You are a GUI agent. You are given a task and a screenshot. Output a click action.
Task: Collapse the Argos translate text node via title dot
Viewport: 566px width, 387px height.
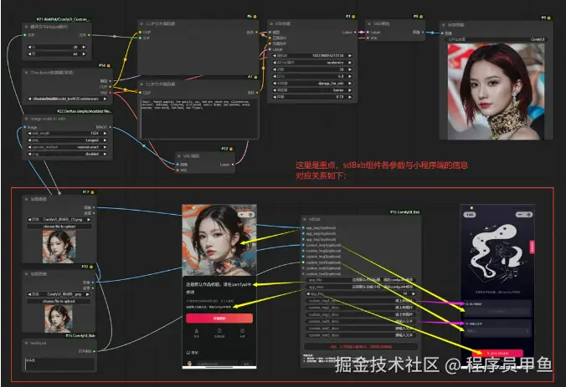(26, 27)
